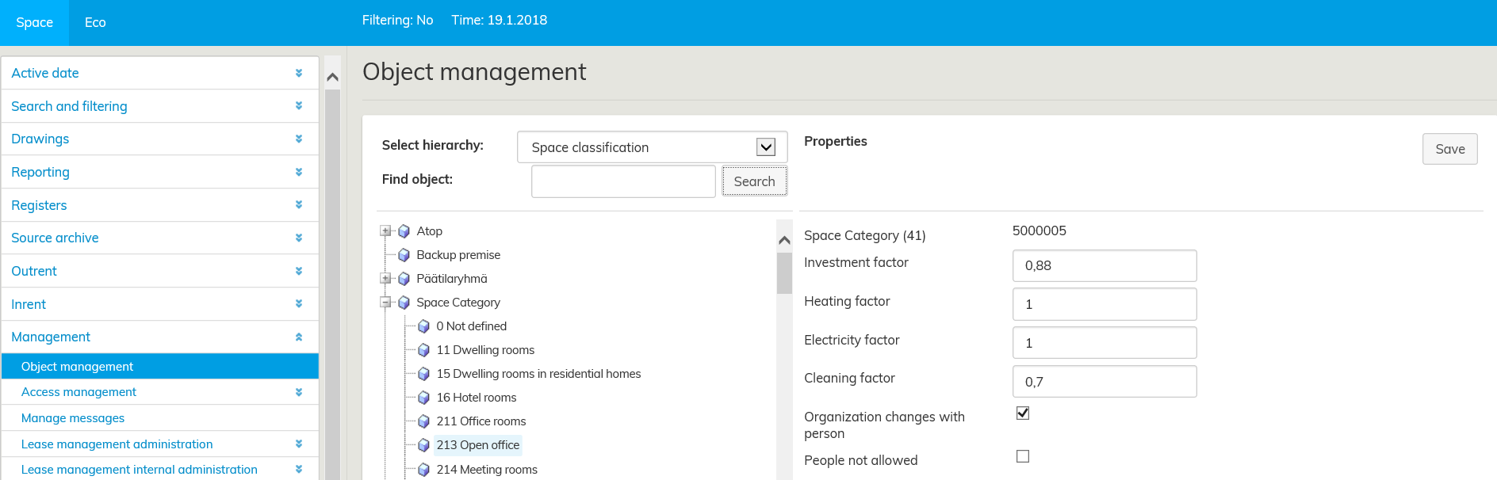Click the Find object text field
Screen dimensions: 1497x480
tap(623, 181)
